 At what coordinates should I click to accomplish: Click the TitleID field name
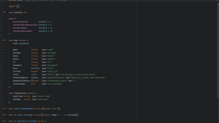tap(17, 71)
